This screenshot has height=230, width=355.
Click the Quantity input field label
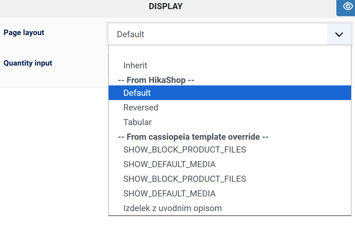point(28,63)
